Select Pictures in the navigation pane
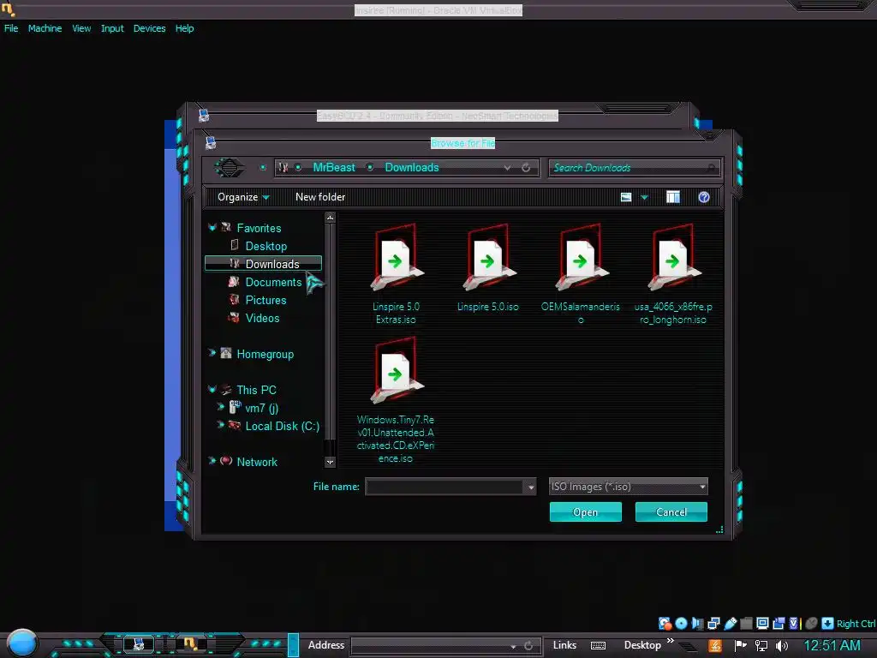The height and width of the screenshot is (658, 877). [265, 300]
